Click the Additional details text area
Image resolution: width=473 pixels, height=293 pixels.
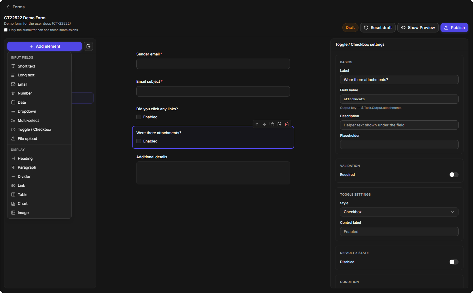tap(213, 173)
